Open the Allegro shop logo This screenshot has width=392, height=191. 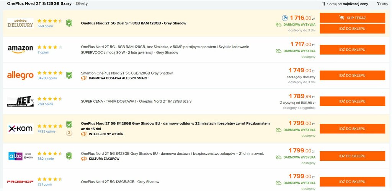(20, 75)
